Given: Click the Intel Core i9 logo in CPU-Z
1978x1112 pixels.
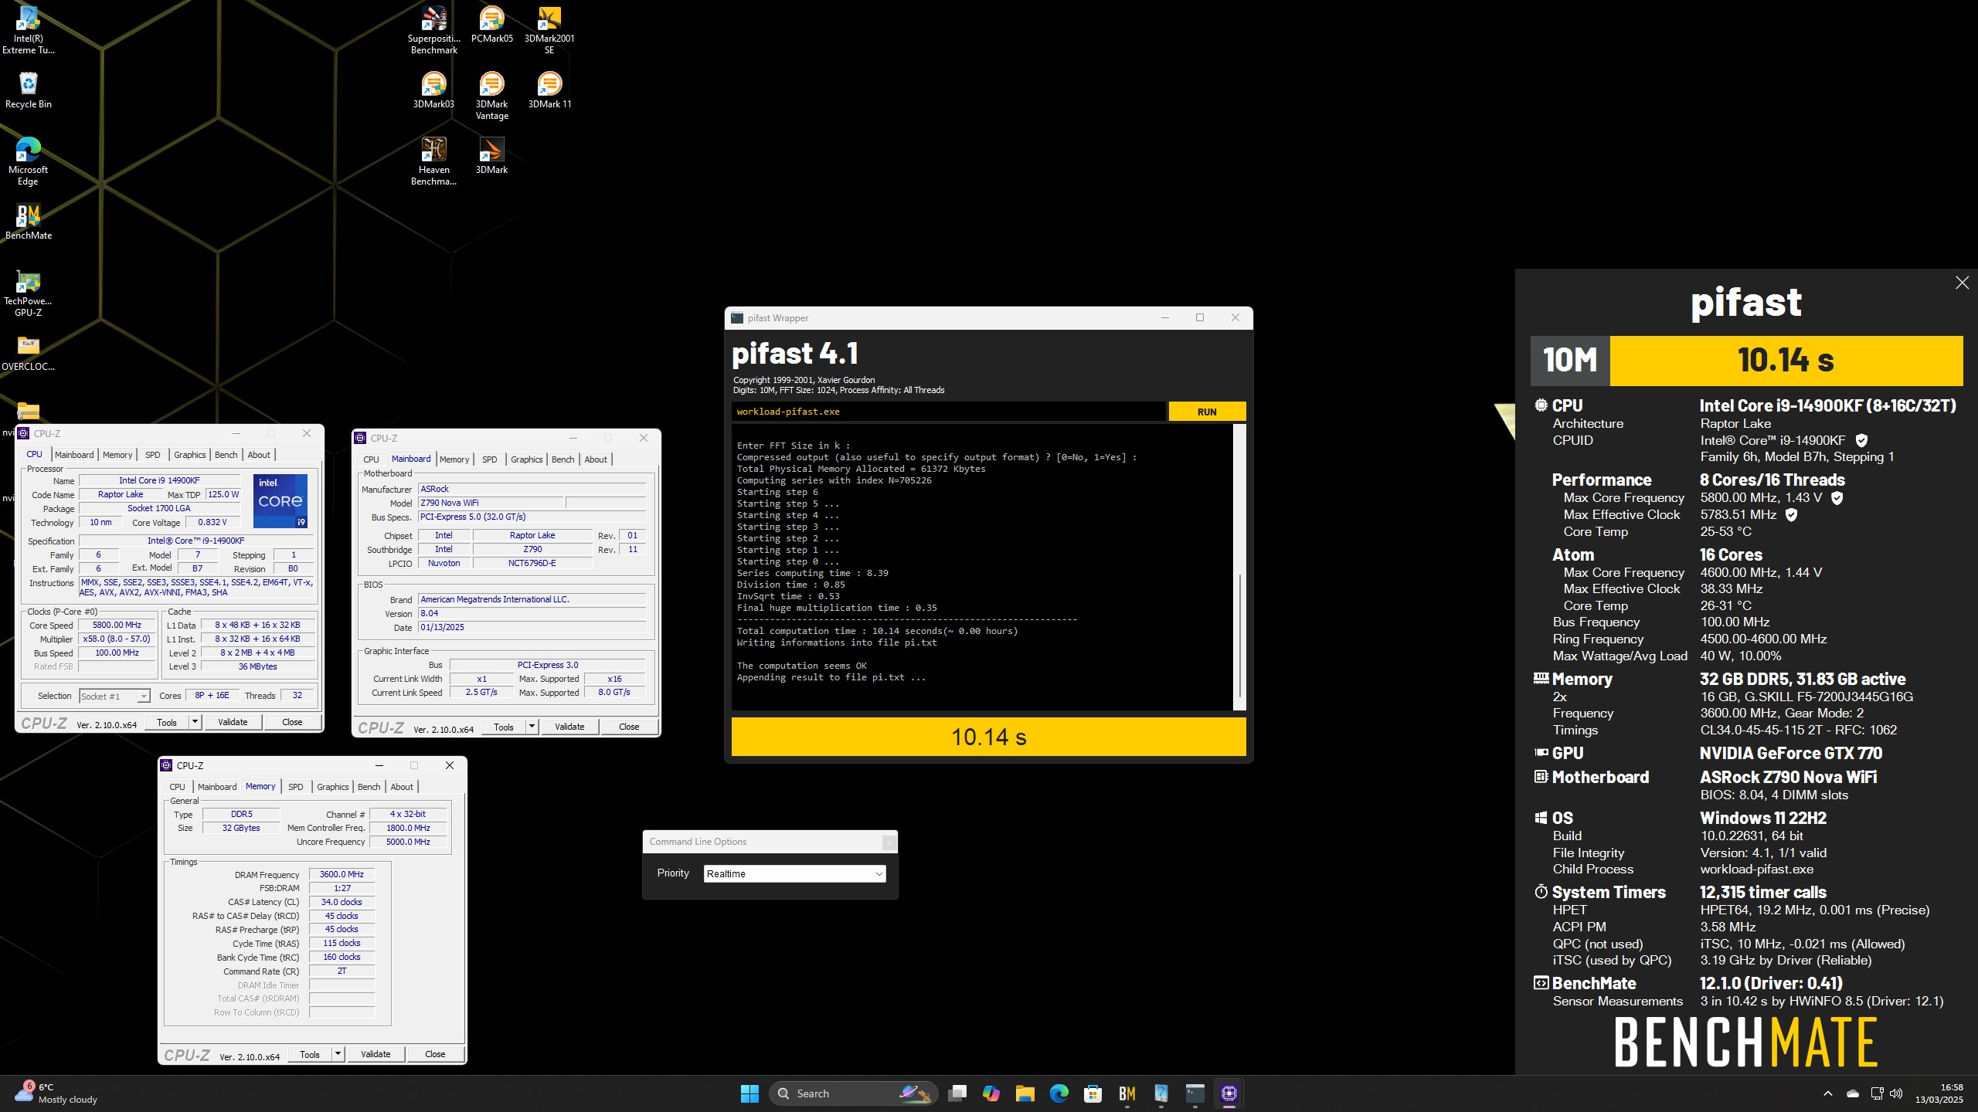Looking at the screenshot, I should [280, 500].
